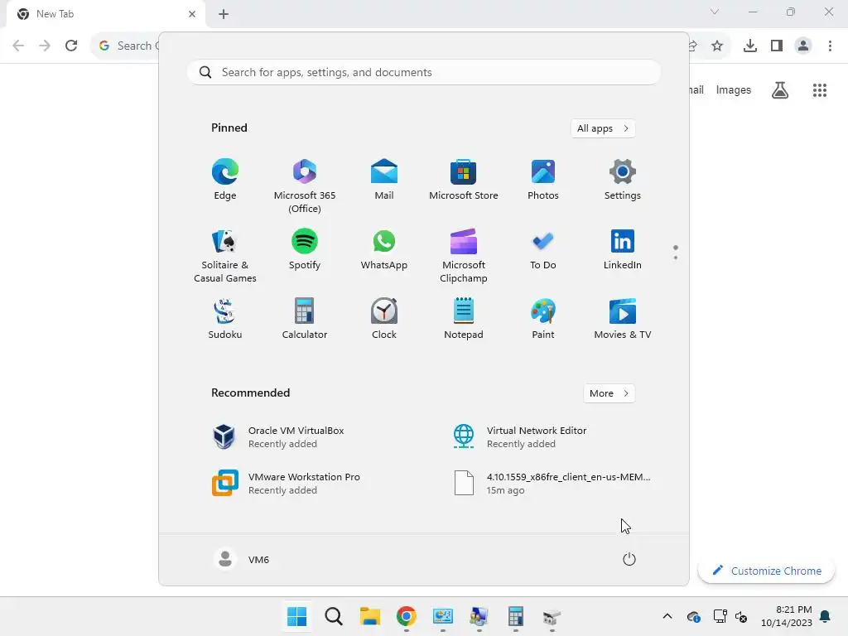848x636 pixels.
Task: Switch to Chrome on the taskbar
Action: click(406, 616)
